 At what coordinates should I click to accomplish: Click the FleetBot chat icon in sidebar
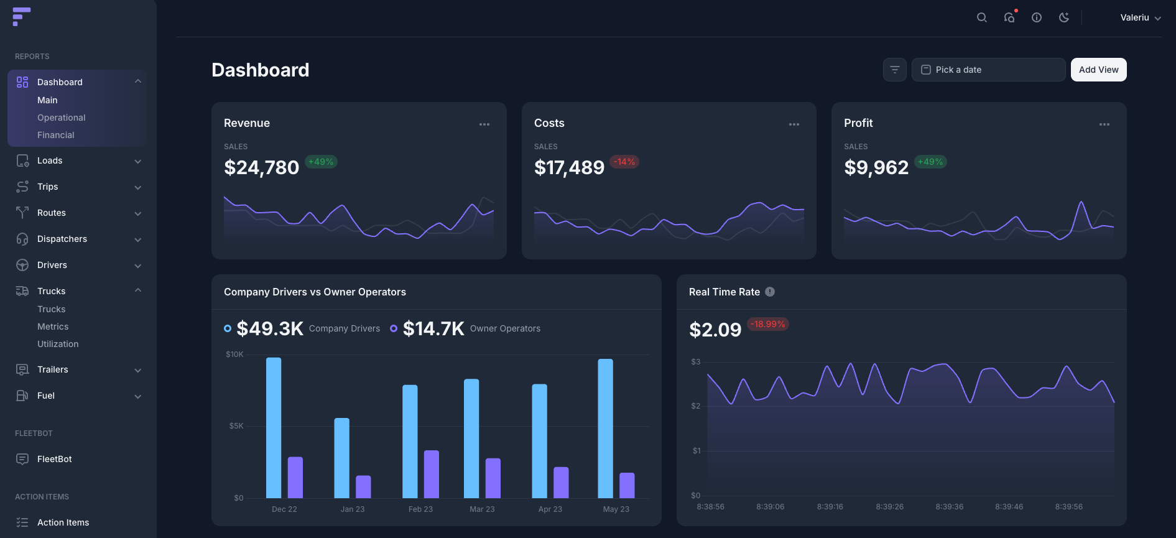click(22, 459)
